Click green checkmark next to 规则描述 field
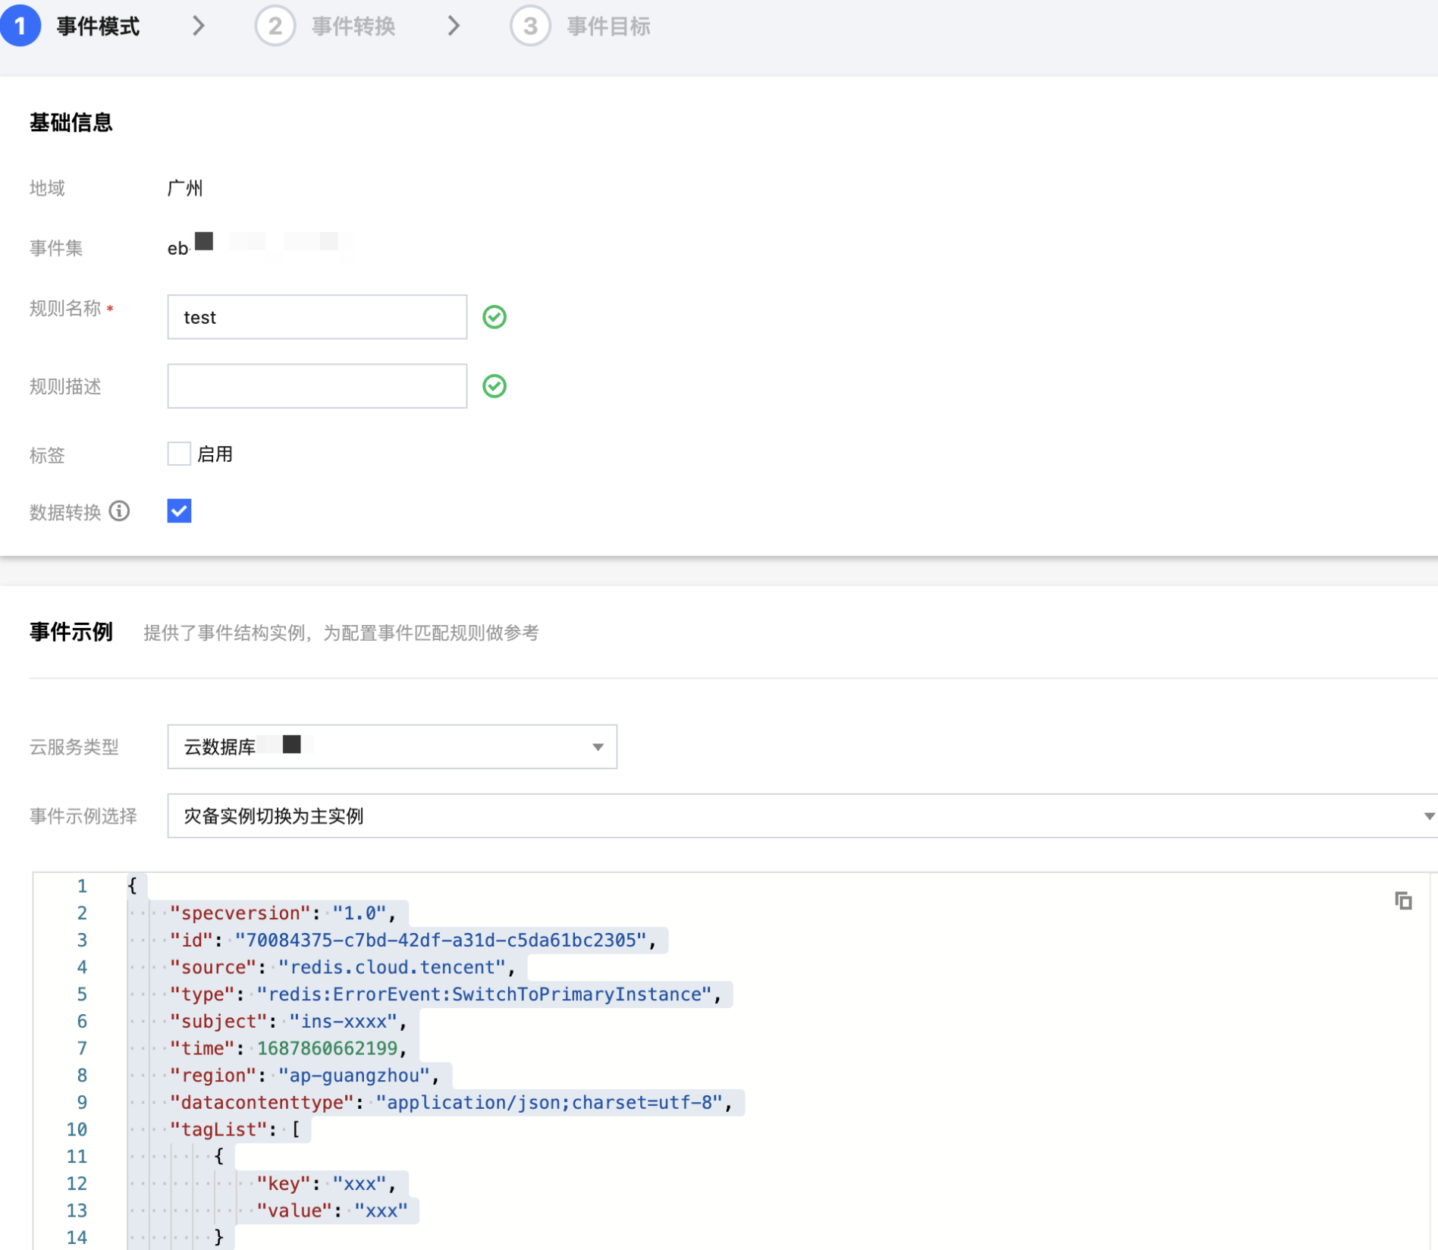Viewport: 1438px width, 1250px height. click(x=495, y=386)
